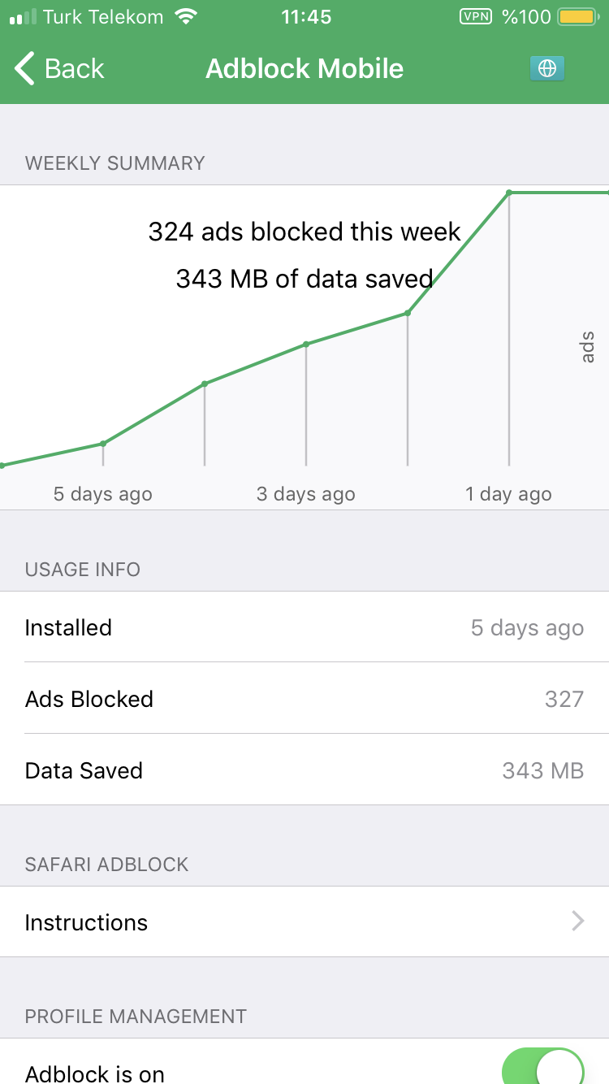Open the Instructions disclosure chevron
609x1084 pixels.
pyautogui.click(x=578, y=921)
